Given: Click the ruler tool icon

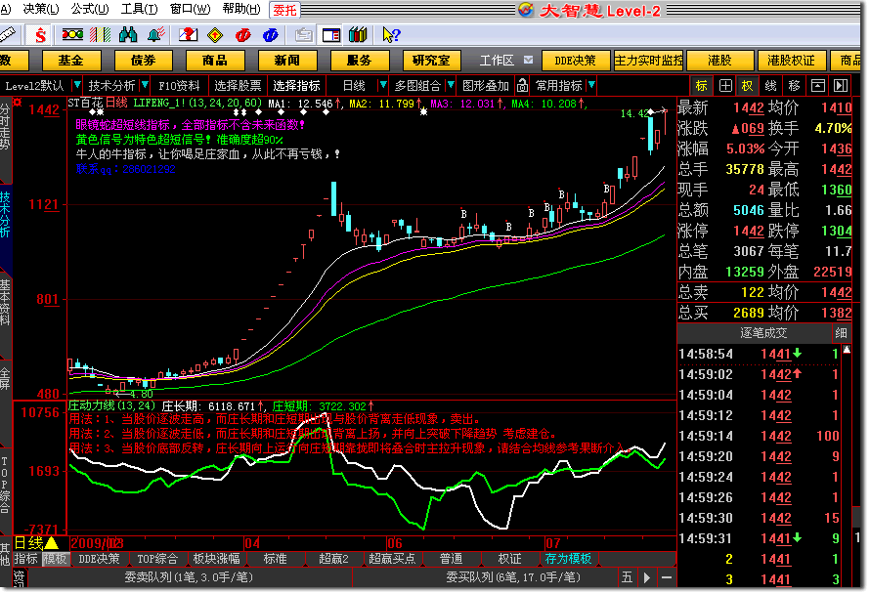Looking at the screenshot, I should (8, 35).
